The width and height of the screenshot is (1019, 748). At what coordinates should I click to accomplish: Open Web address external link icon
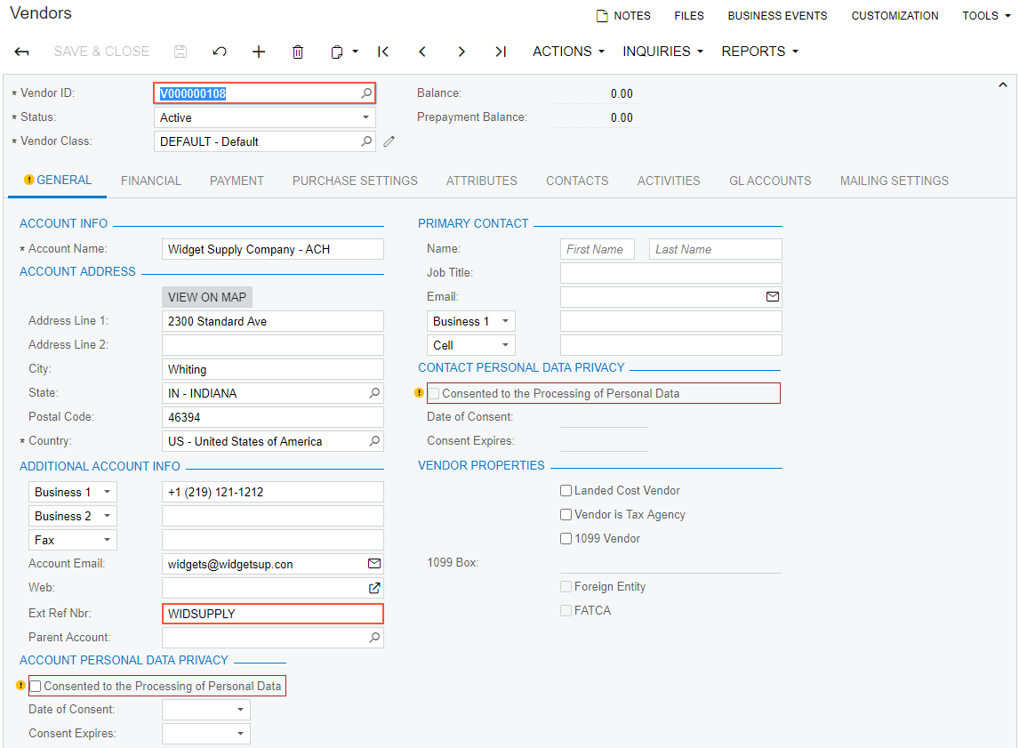click(374, 588)
